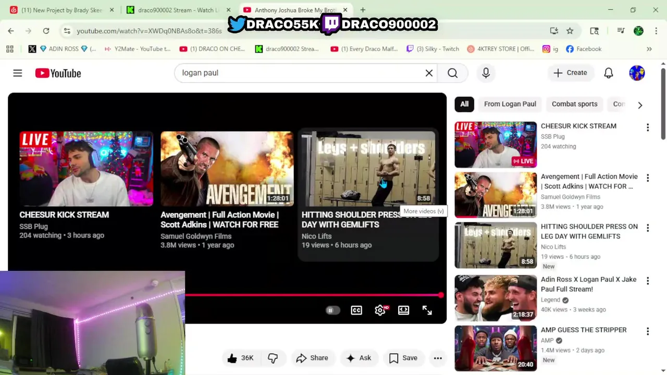Switch player to theater mode
This screenshot has height=375, width=667.
click(x=403, y=310)
